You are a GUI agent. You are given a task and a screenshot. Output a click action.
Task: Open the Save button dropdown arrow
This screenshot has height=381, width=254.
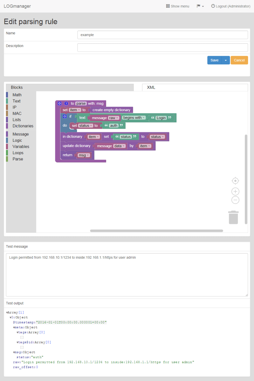pos(226,60)
